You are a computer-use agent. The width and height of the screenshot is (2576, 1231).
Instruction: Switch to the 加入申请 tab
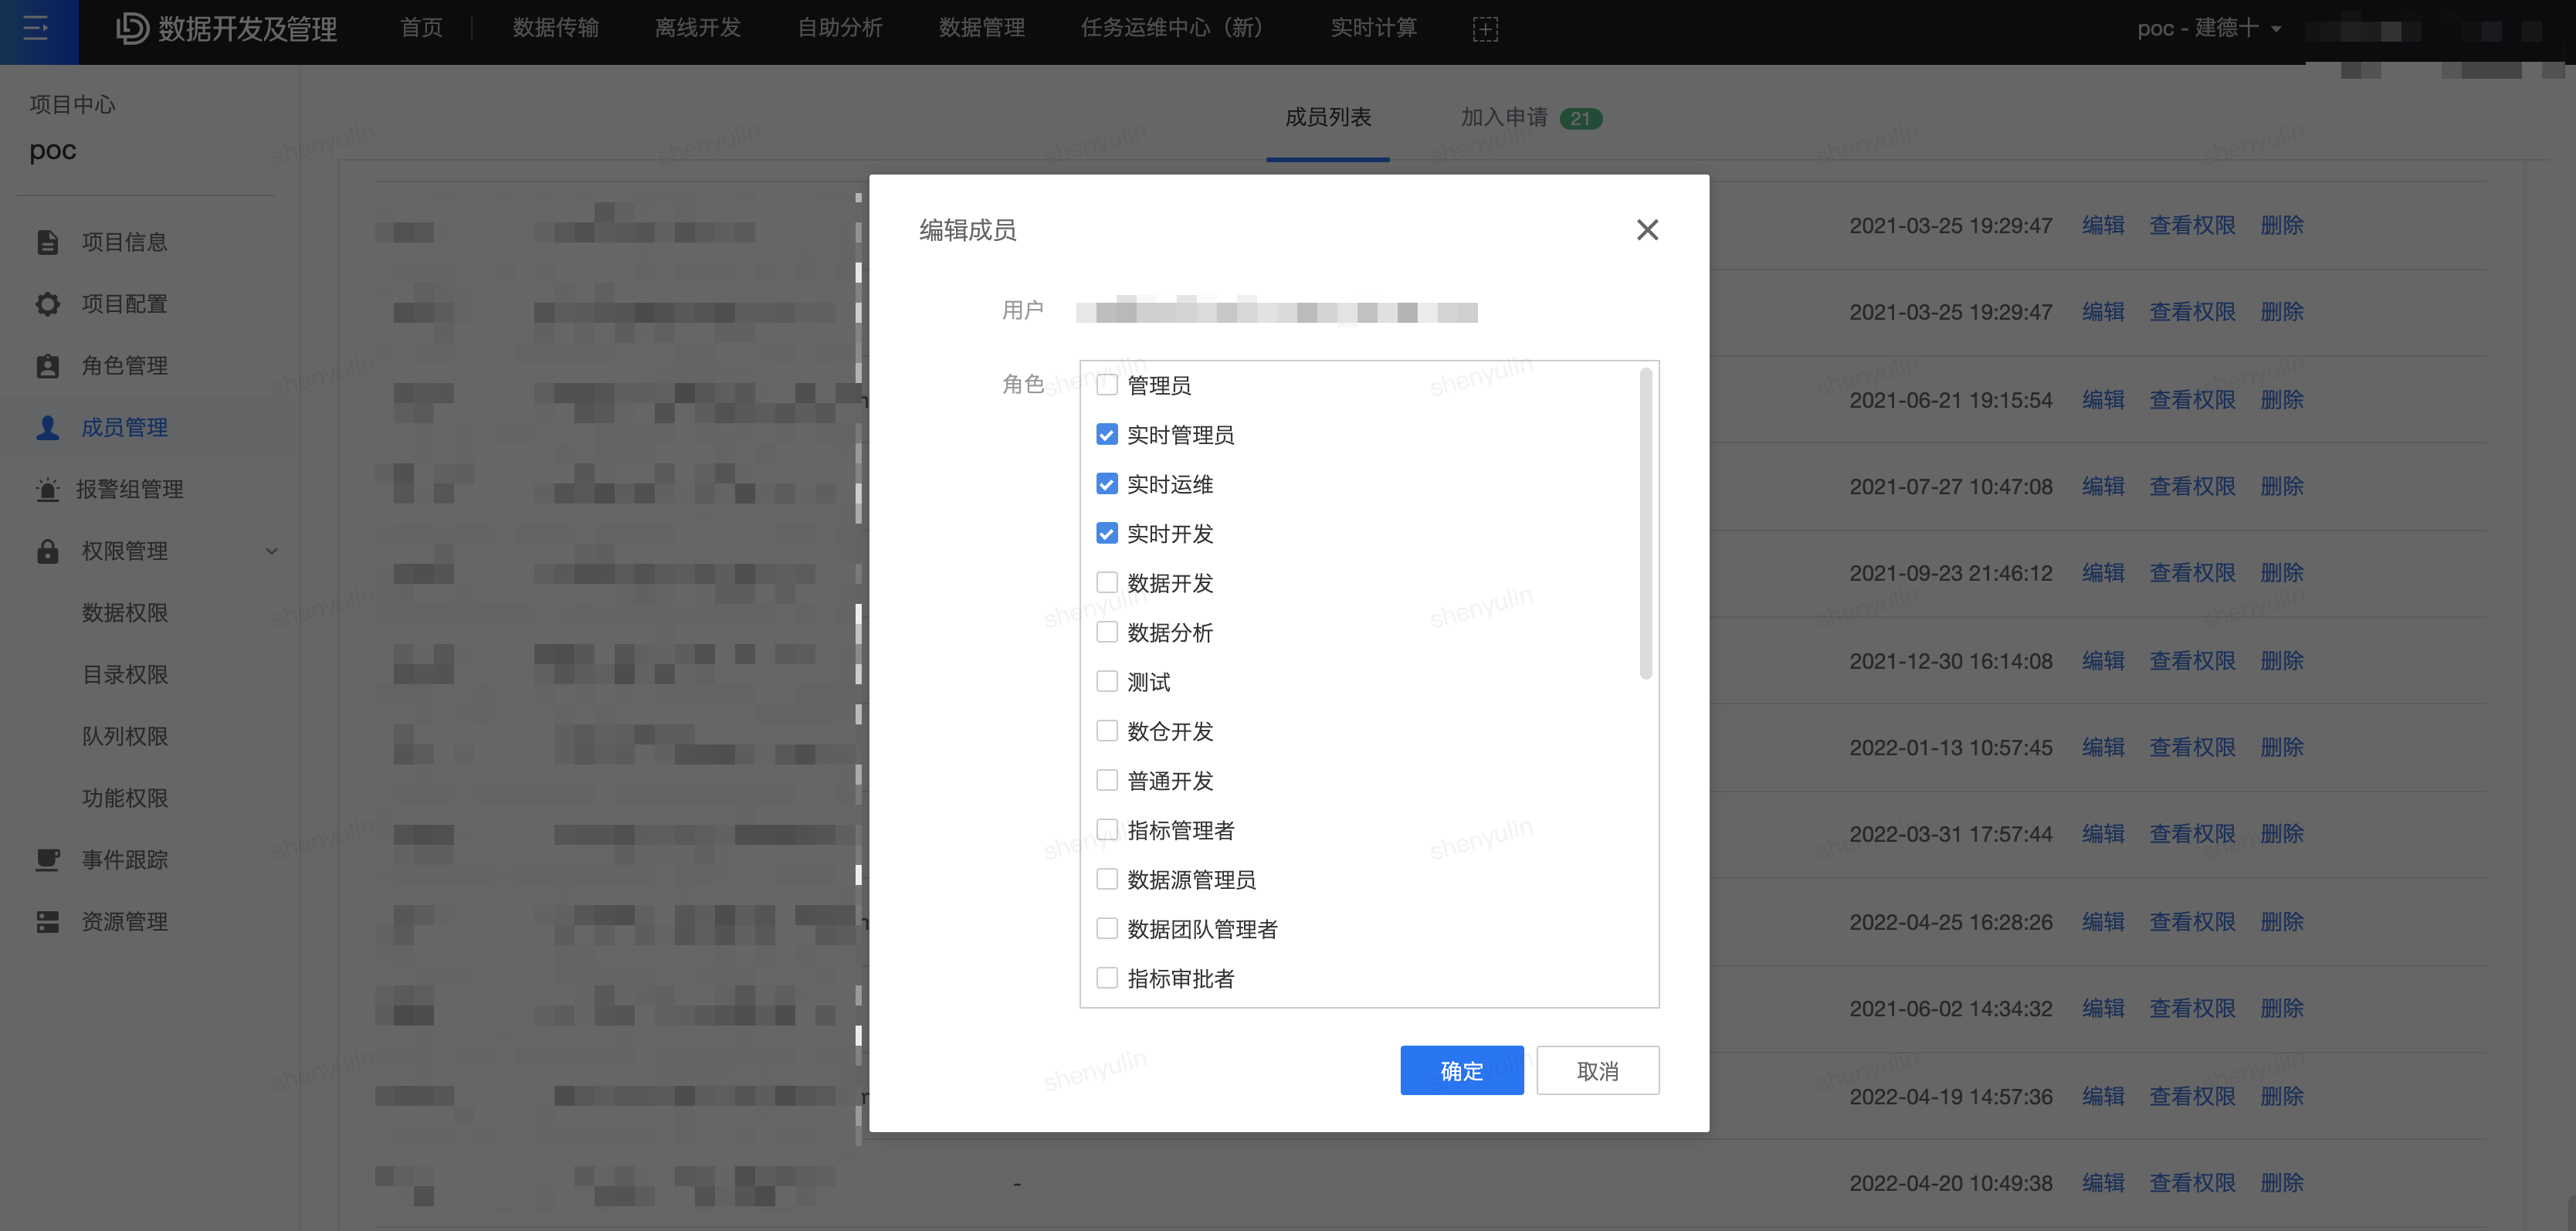coord(1503,118)
